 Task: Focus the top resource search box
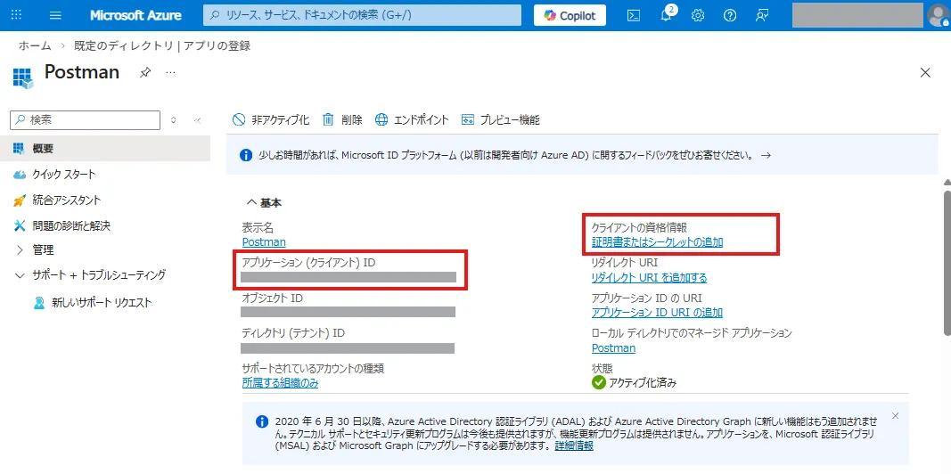362,15
